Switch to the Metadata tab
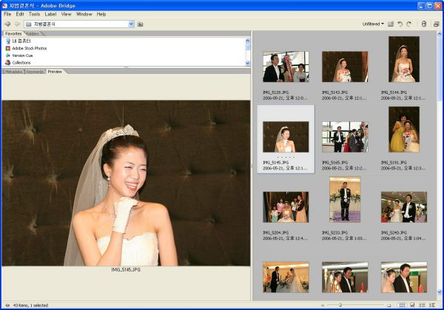444x310 pixels. 12,72
